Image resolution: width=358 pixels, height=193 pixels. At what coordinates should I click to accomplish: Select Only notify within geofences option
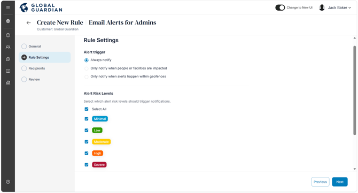(87, 77)
